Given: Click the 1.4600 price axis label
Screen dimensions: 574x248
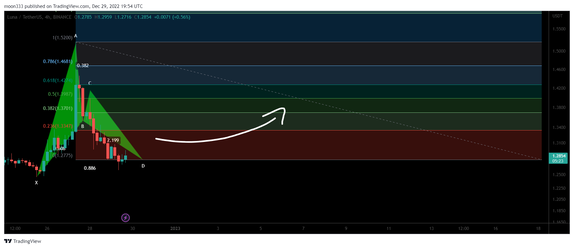Looking at the screenshot, I should pyautogui.click(x=559, y=69).
